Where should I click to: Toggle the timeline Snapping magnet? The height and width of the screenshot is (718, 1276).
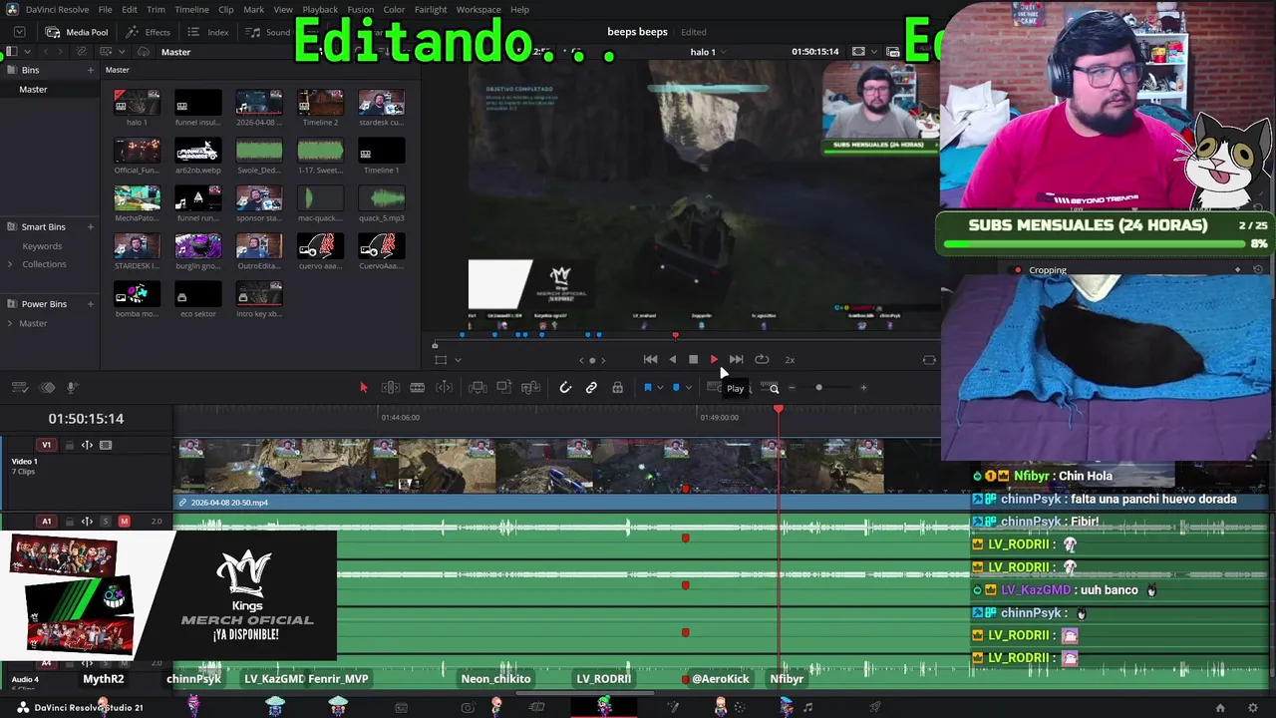565,388
